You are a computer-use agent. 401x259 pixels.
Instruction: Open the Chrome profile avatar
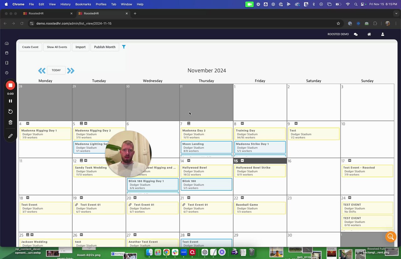(x=388, y=23)
